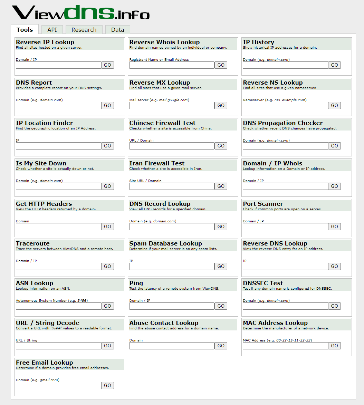Select the Chinese Firewall Test URL field

[172, 146]
